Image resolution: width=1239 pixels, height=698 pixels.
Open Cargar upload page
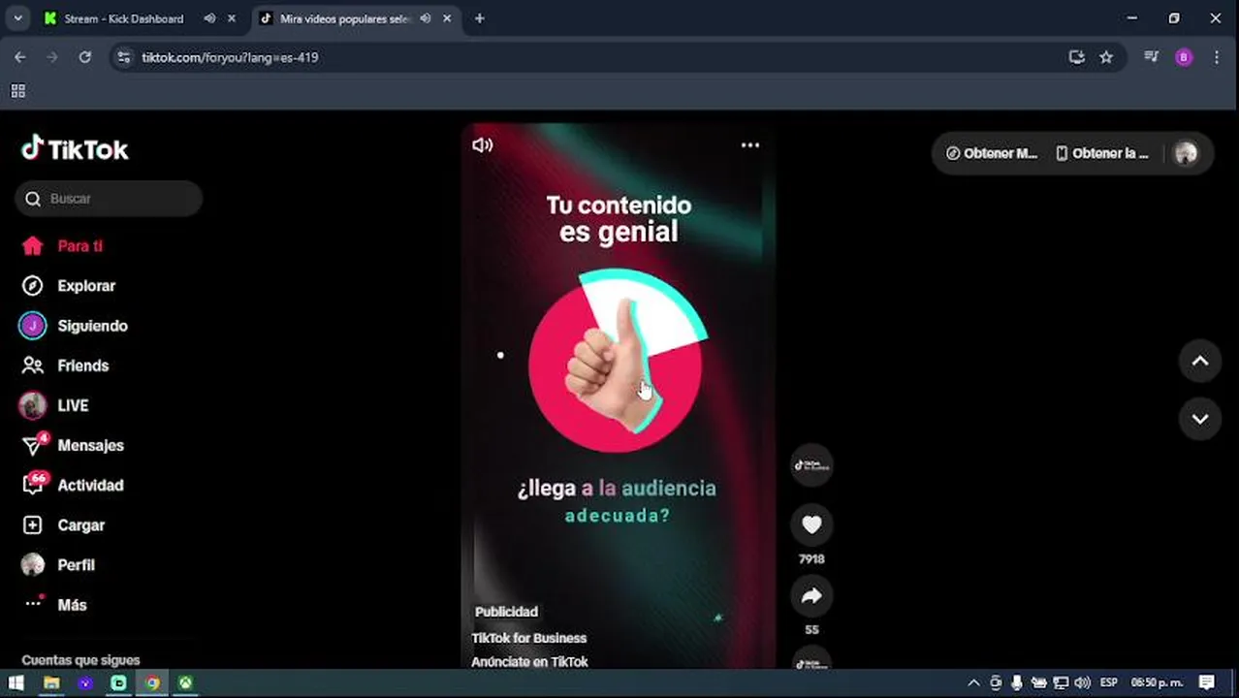click(63, 524)
